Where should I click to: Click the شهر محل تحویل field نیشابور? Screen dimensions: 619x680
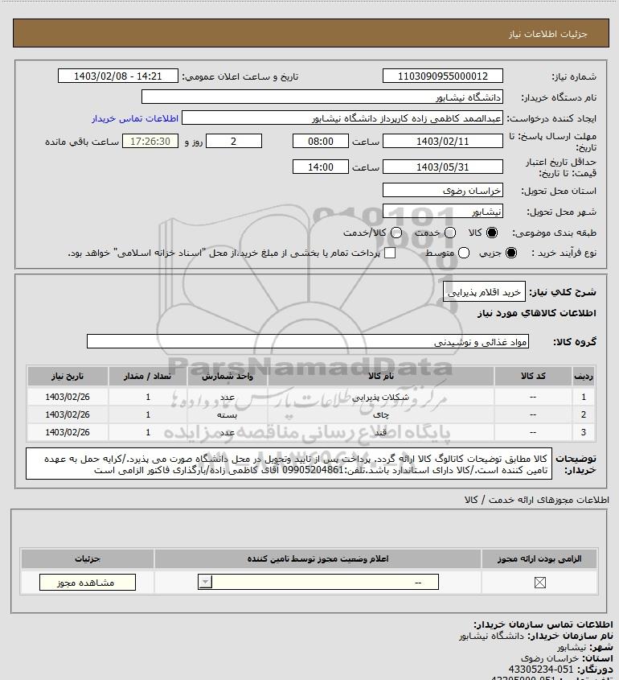[x=443, y=211]
